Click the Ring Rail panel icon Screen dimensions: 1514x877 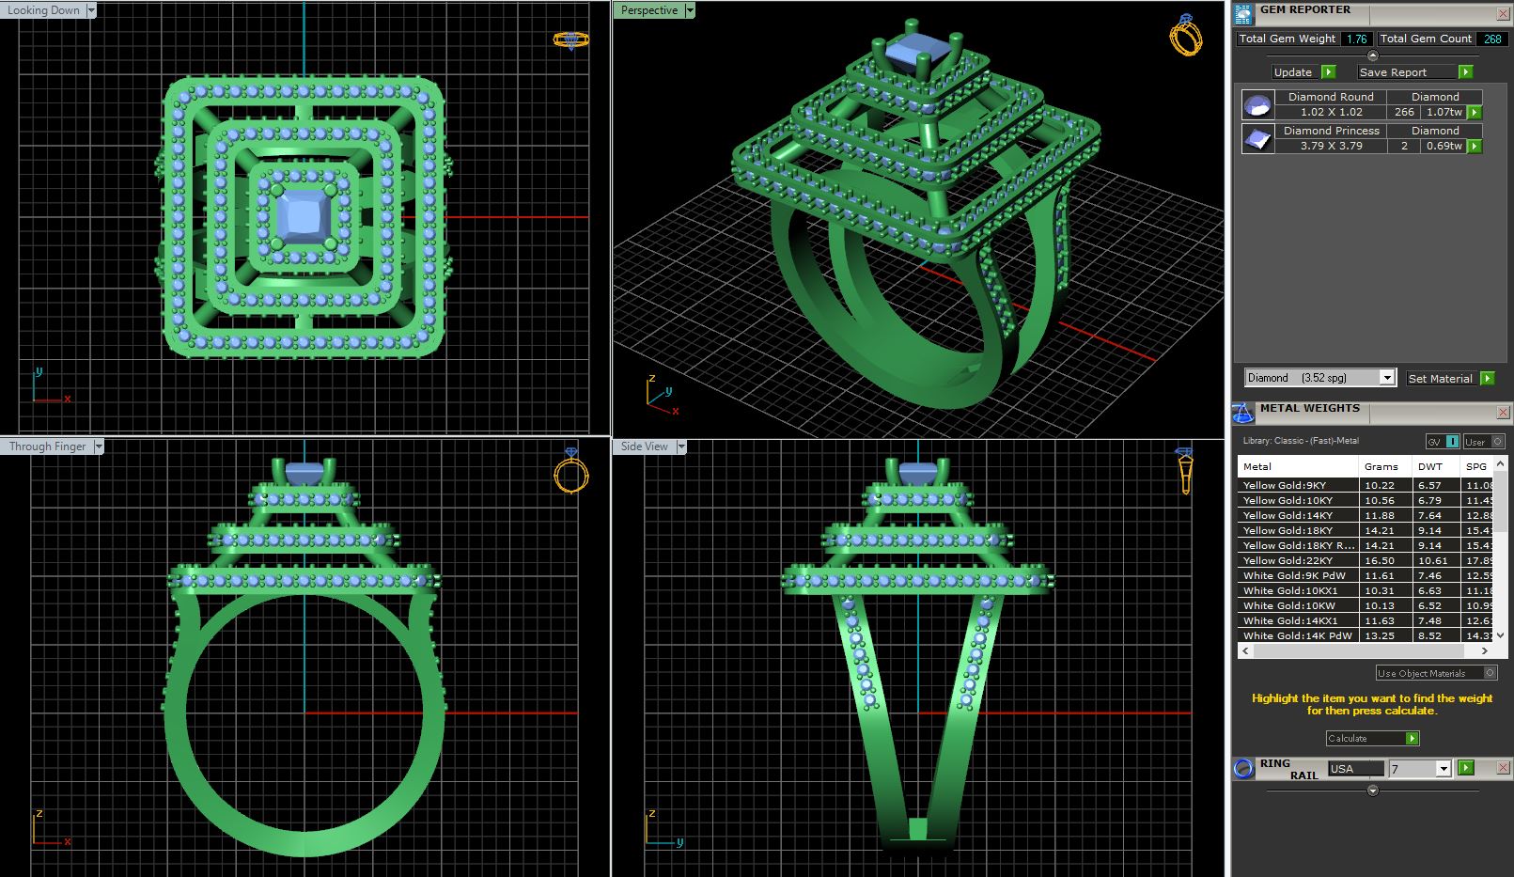point(1243,769)
